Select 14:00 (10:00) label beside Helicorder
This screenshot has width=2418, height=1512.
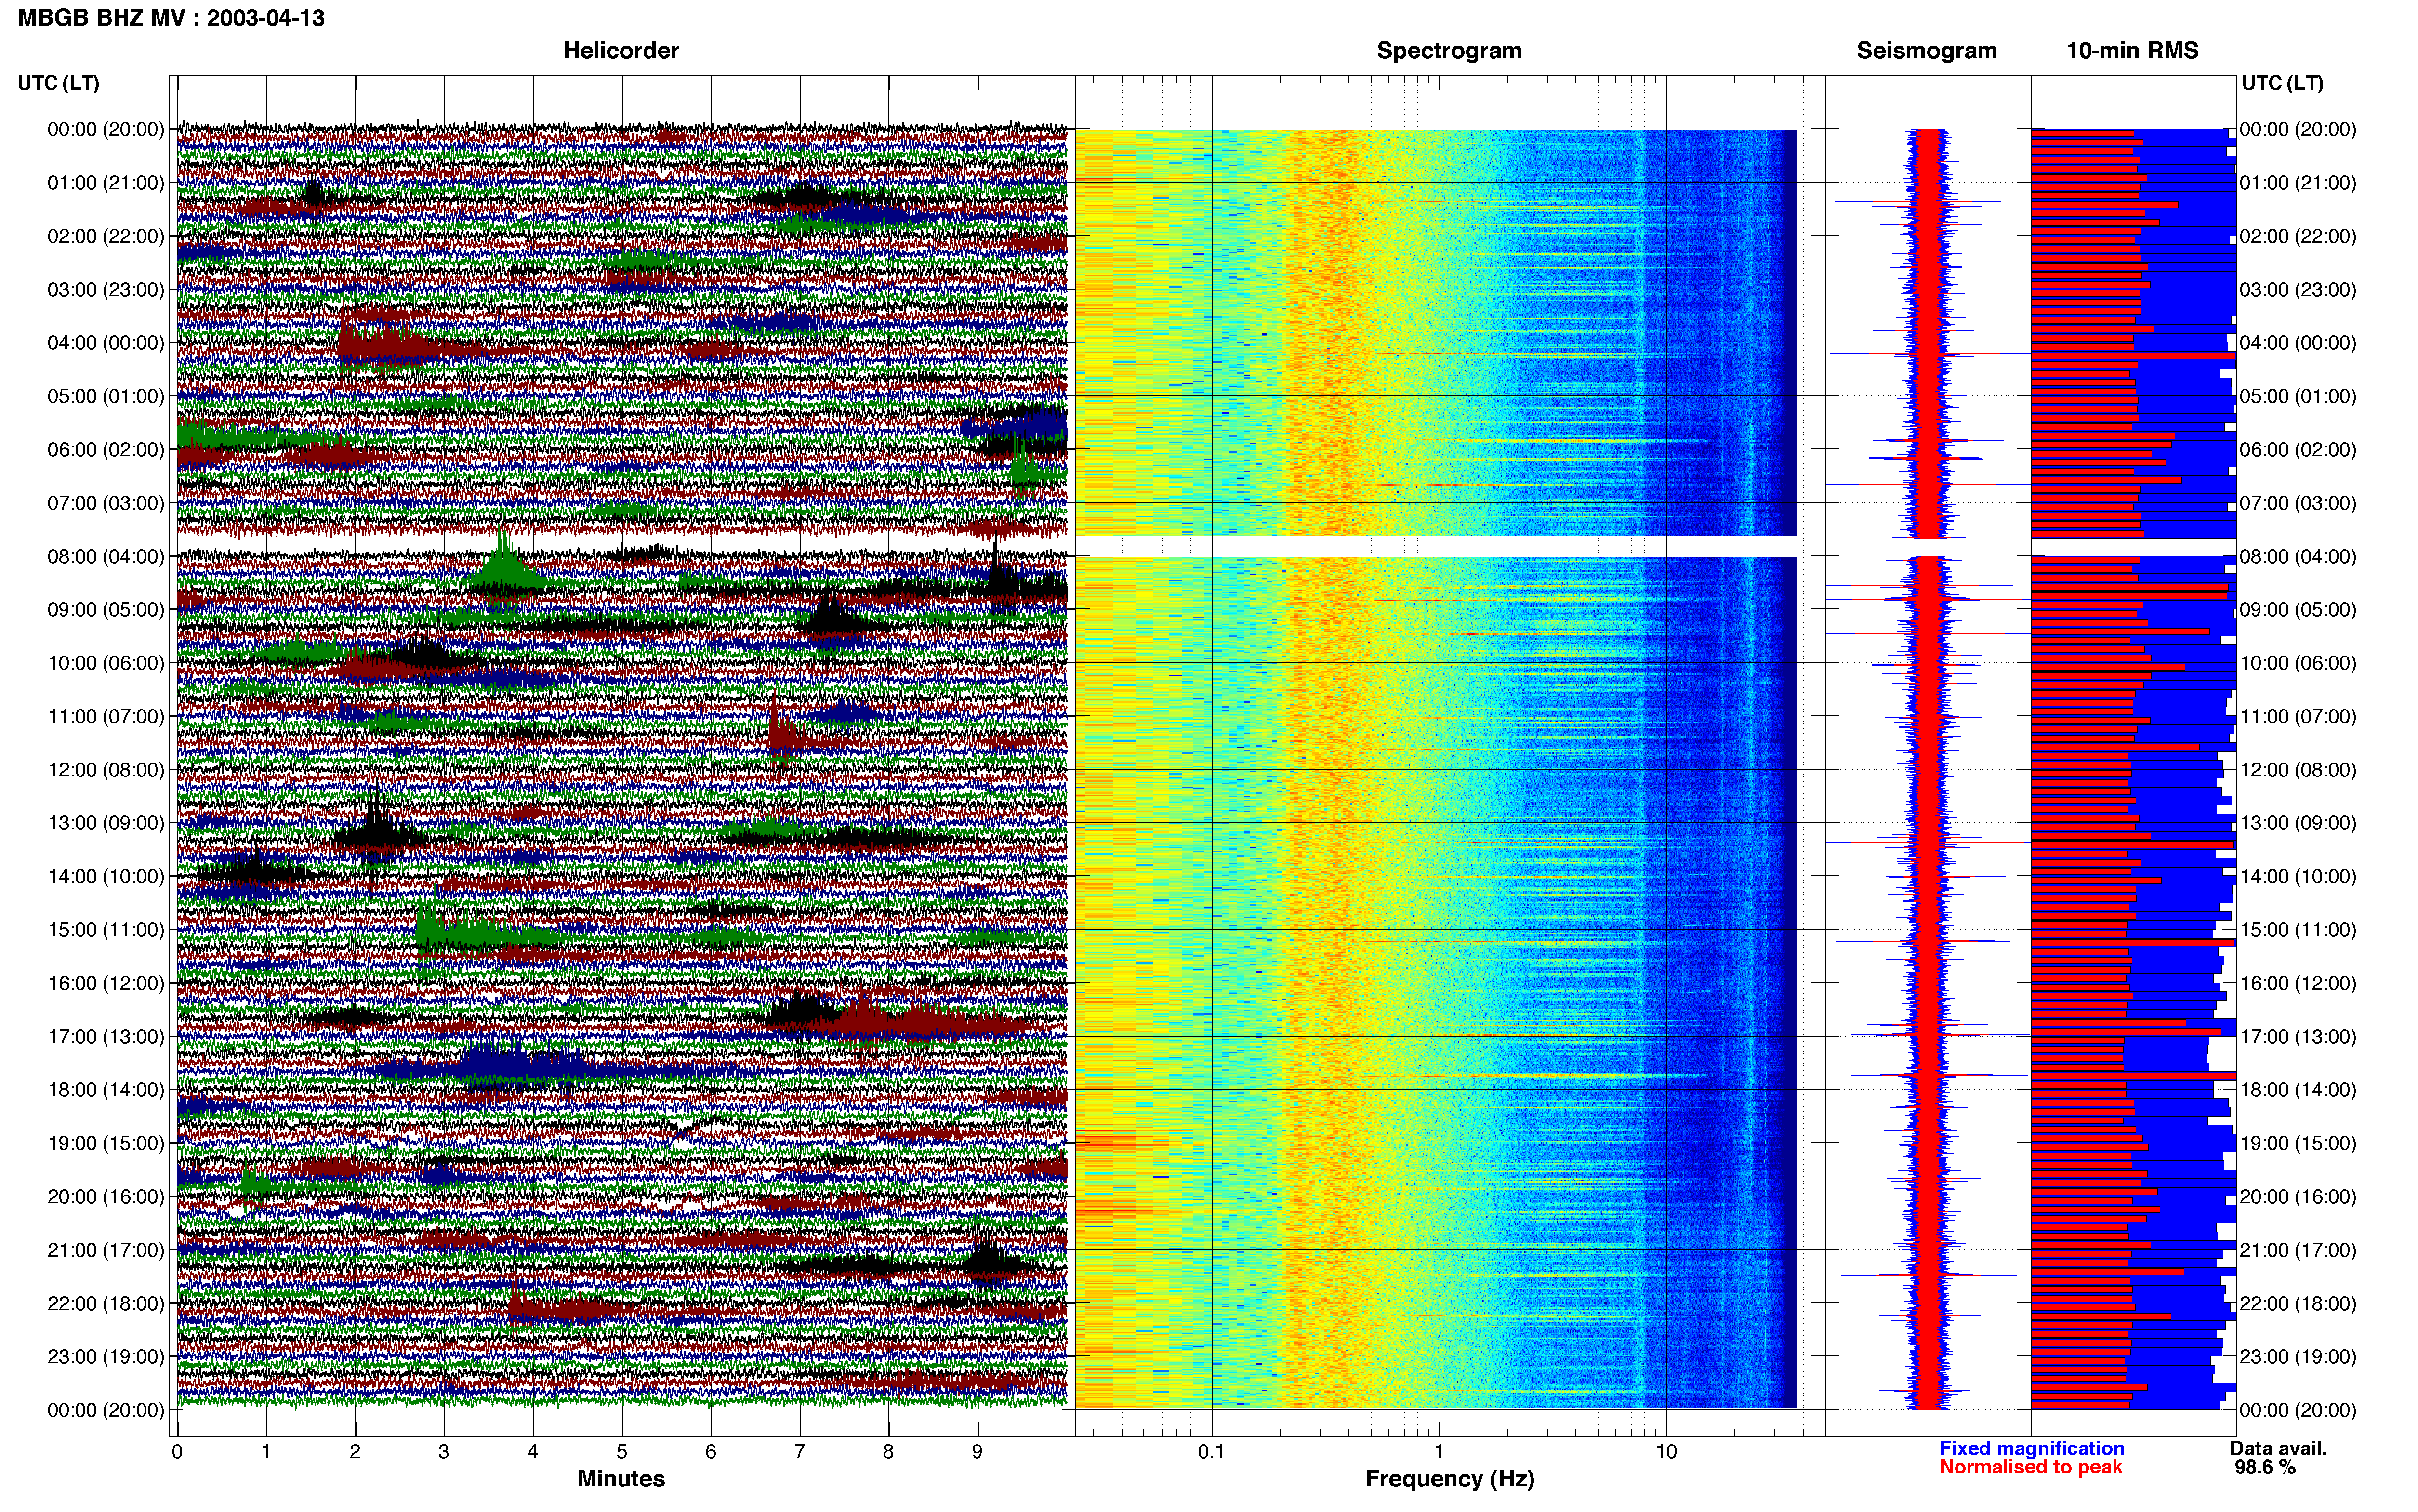click(106, 877)
